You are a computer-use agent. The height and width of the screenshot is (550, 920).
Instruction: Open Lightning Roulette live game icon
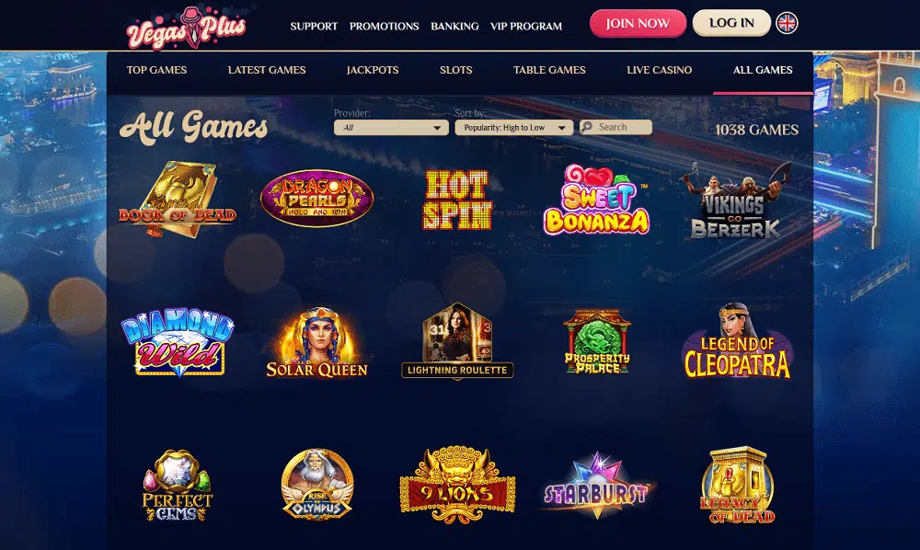[x=457, y=340]
